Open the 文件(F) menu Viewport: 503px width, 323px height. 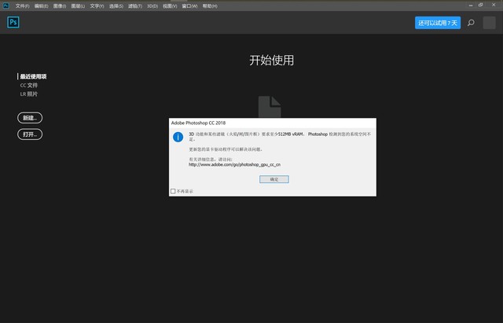pyautogui.click(x=22, y=6)
